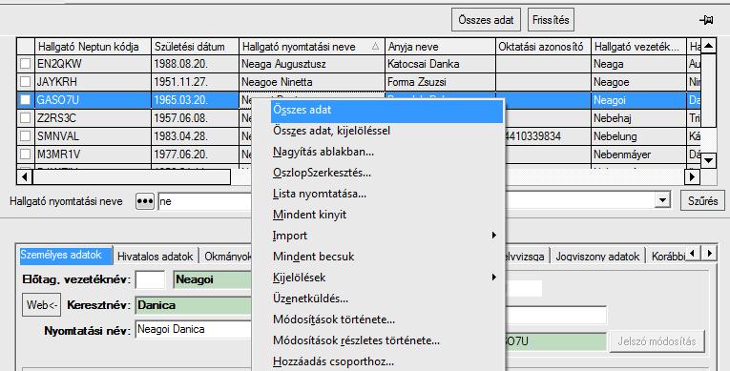This screenshot has height=371, width=730.
Task: Click the Keresztnév field showing Danica
Action: pos(194,306)
